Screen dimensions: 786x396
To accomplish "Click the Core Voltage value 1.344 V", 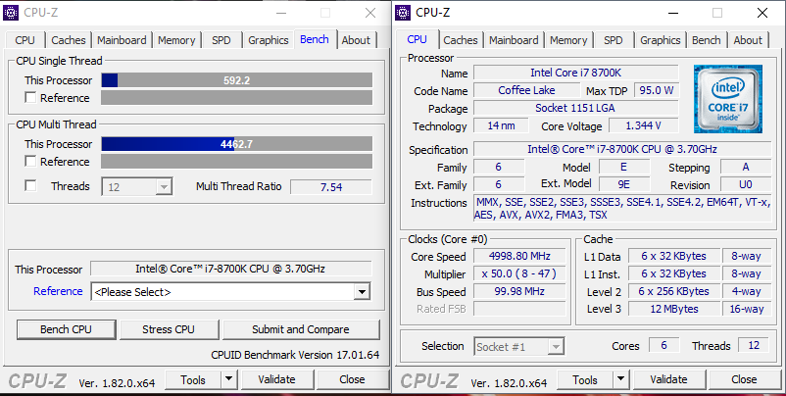I will 644,125.
